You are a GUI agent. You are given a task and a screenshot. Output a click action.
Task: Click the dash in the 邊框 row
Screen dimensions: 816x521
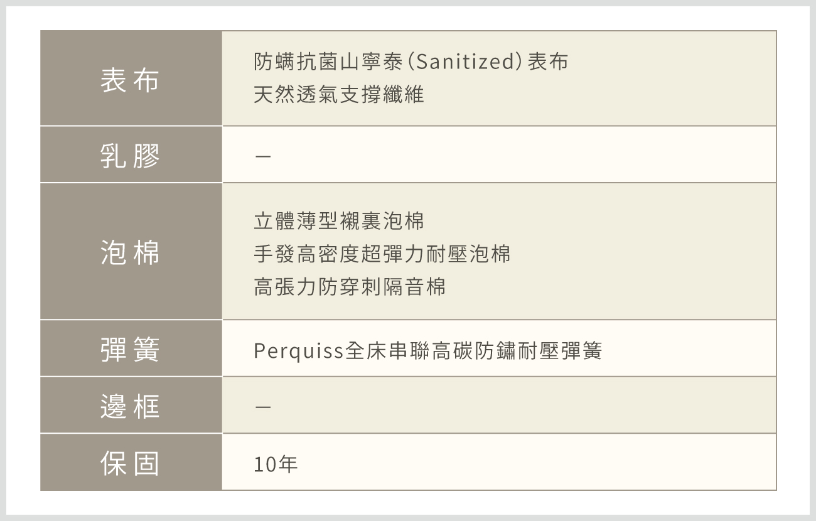(264, 407)
